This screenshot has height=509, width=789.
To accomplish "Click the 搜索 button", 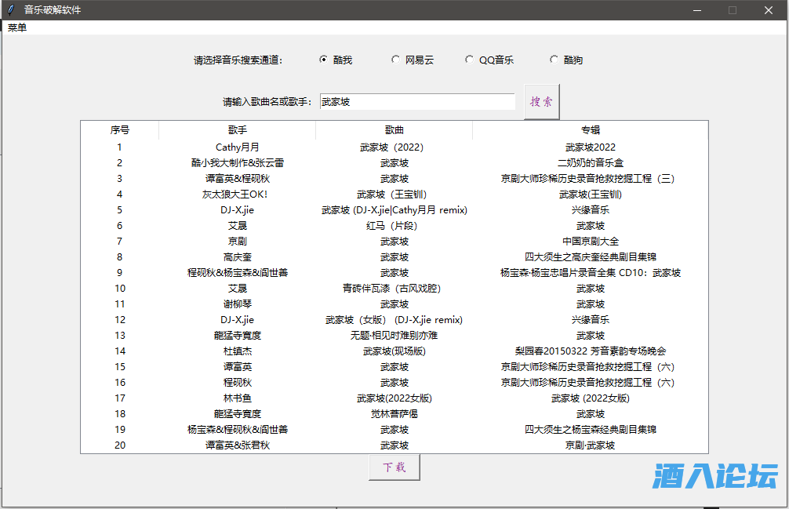I will click(541, 102).
